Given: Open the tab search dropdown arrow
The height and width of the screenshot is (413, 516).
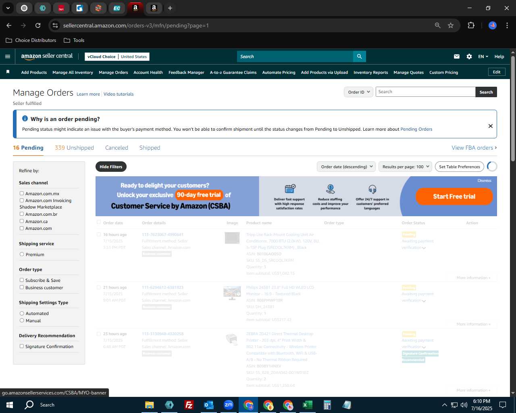Looking at the screenshot, I should point(8,8).
